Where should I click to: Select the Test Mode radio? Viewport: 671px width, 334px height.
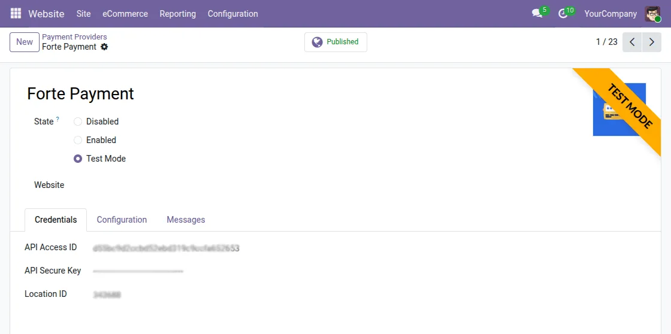[77, 159]
